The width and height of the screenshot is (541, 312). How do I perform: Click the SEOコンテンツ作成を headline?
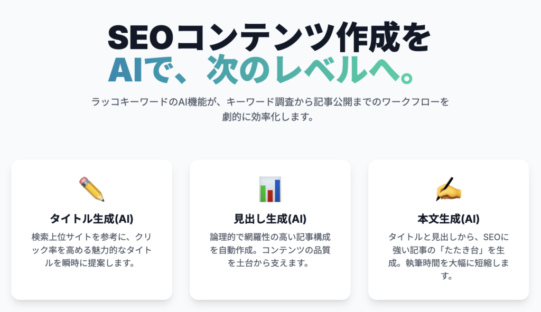269,37
